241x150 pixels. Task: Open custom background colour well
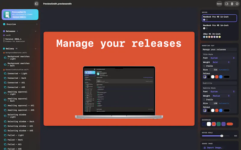point(230,124)
